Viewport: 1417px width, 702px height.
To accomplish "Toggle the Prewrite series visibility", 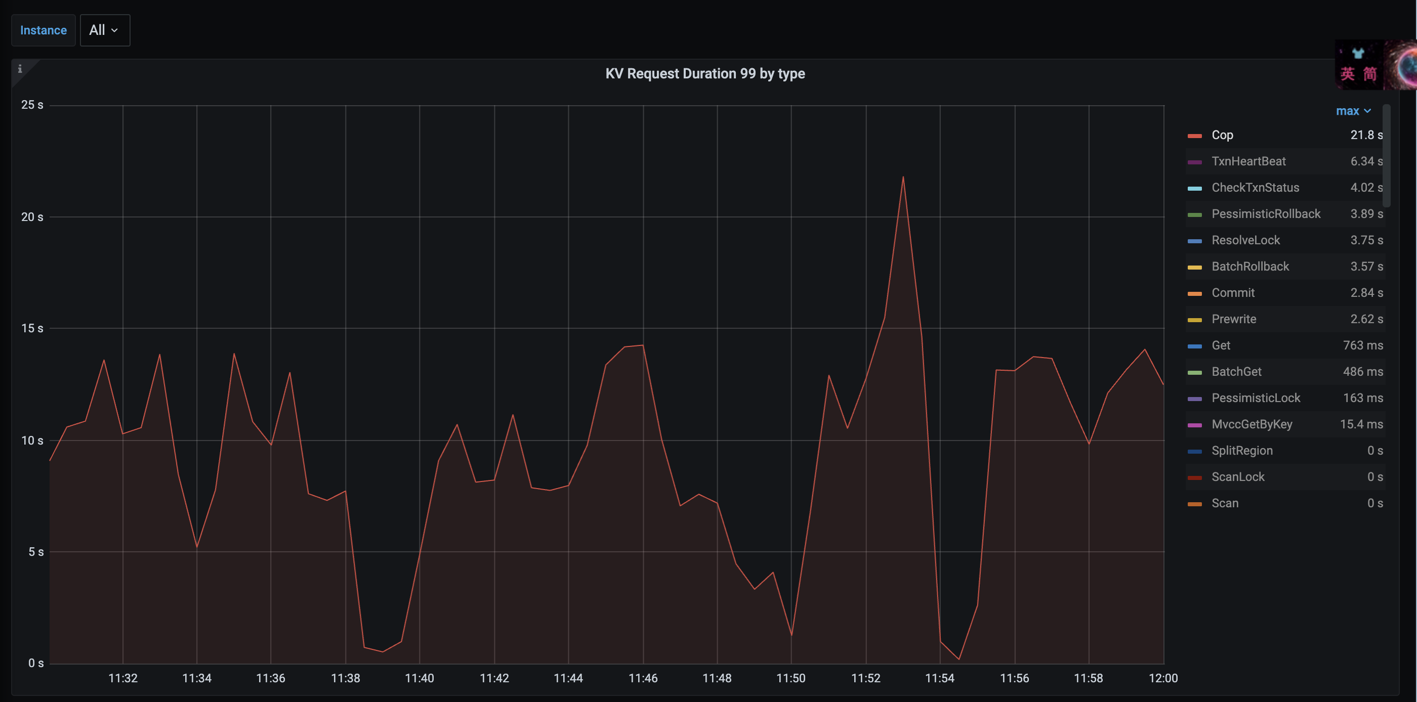I will click(x=1233, y=319).
